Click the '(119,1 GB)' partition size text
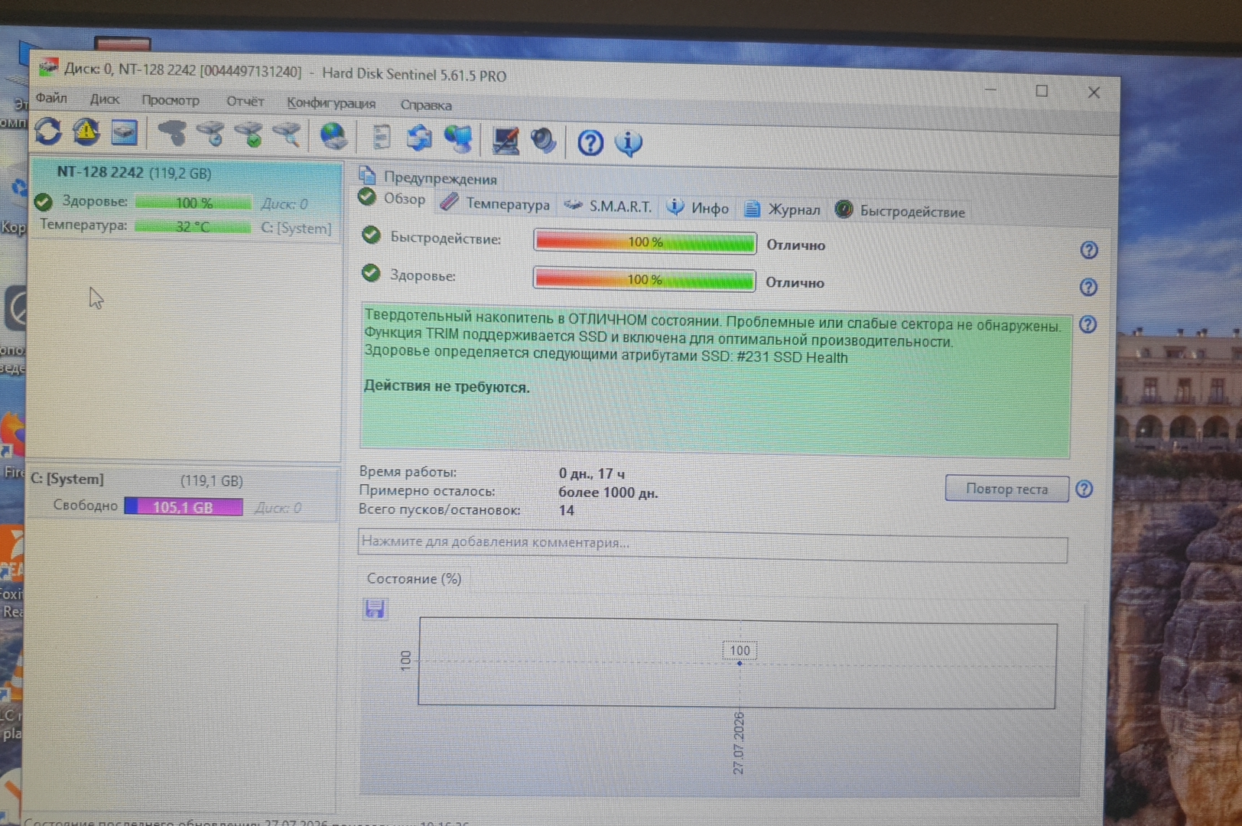1242x826 pixels. click(x=212, y=481)
